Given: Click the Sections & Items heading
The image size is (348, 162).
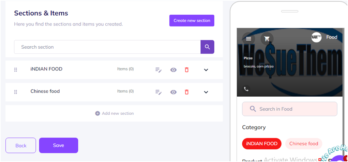Looking at the screenshot, I should (41, 13).
